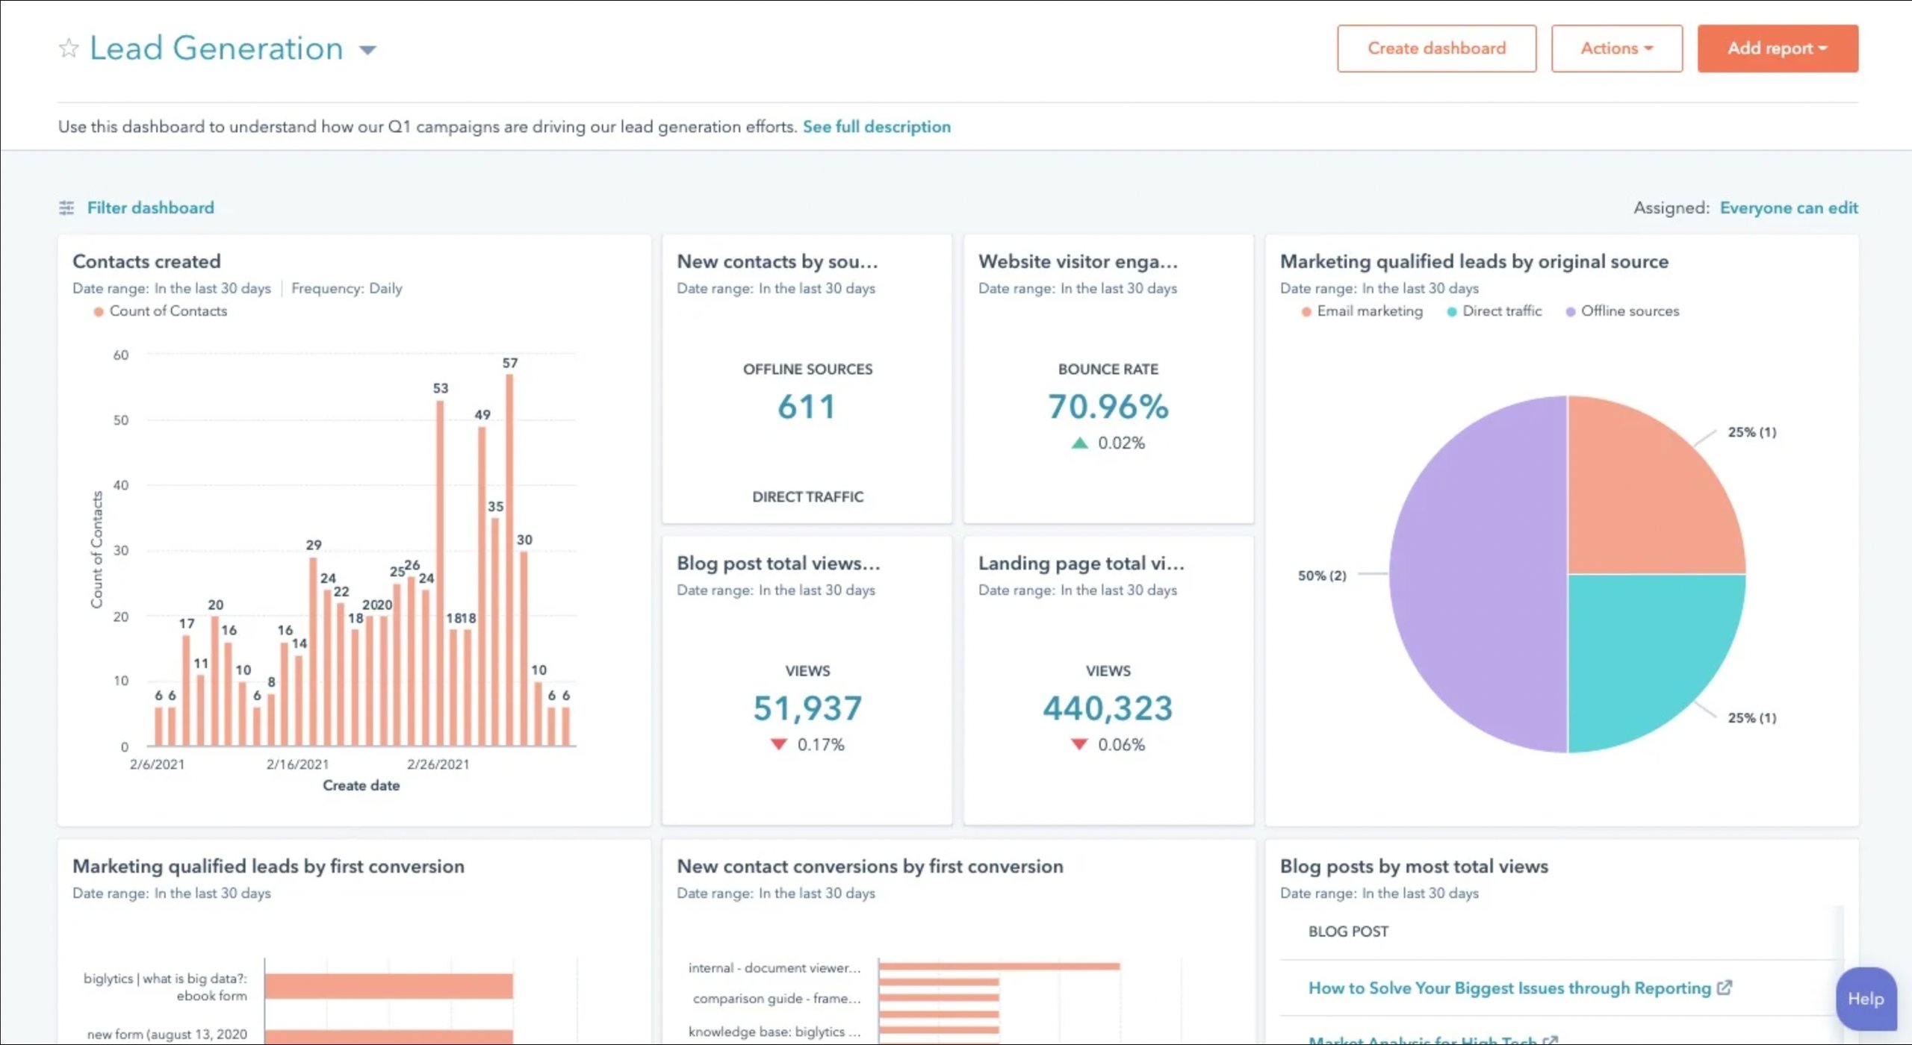
Task: Click the star/favorite icon for Lead Generation
Action: 68,48
